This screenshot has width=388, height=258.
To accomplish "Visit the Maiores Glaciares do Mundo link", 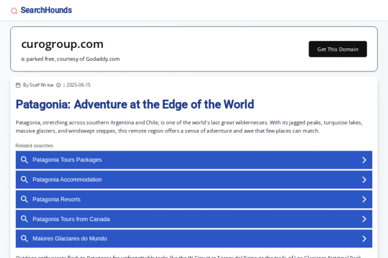I will tap(70, 238).
